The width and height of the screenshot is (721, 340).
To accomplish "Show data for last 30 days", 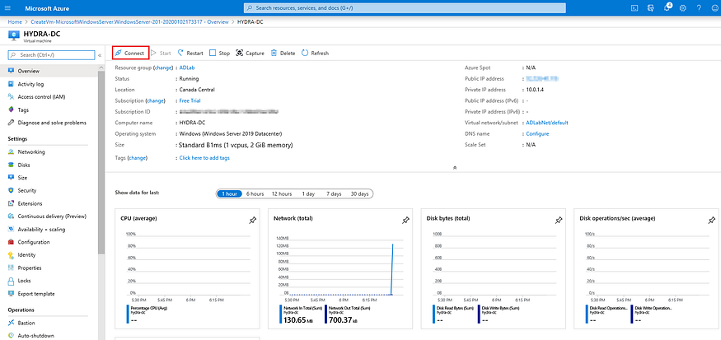I will click(359, 193).
